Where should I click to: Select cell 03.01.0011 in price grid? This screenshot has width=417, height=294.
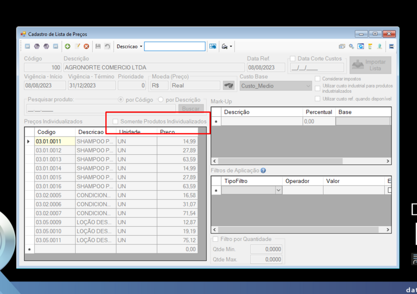click(x=55, y=141)
